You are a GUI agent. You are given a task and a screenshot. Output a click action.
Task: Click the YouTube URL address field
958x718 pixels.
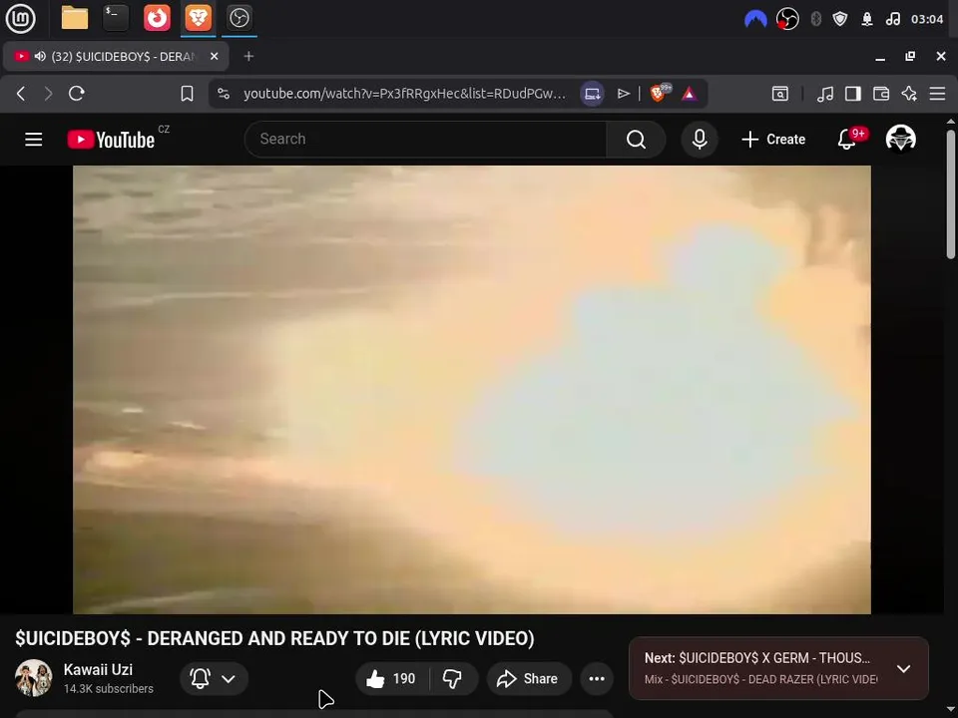404,94
